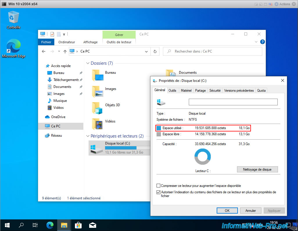Launch Edge from the taskbar
The image size is (298, 231).
[50, 225]
